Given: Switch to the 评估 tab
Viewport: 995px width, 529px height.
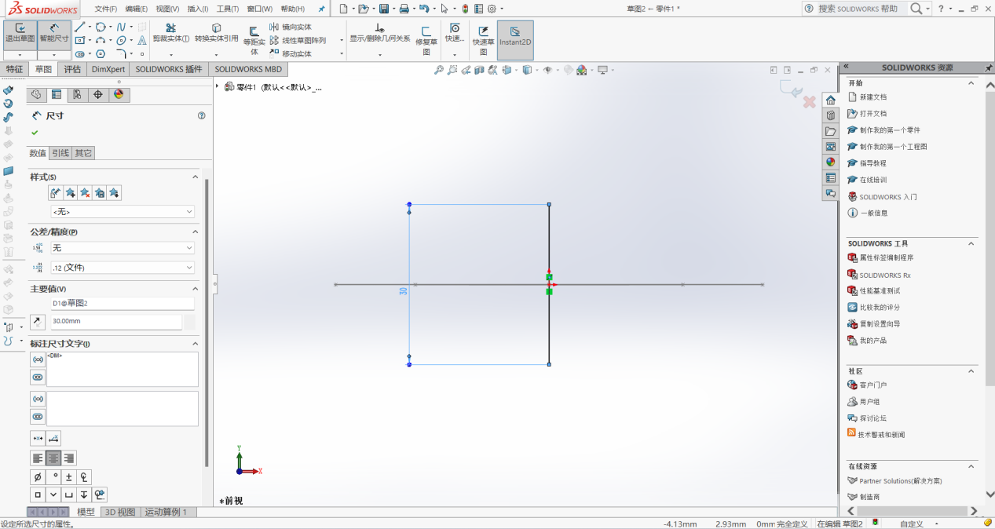Looking at the screenshot, I should point(72,69).
